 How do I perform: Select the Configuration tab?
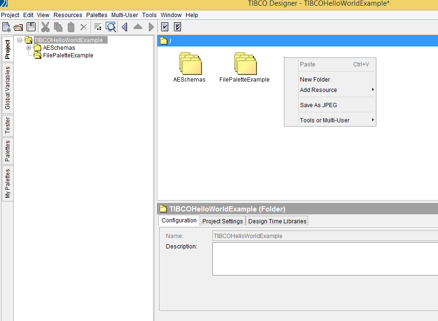pos(179,220)
